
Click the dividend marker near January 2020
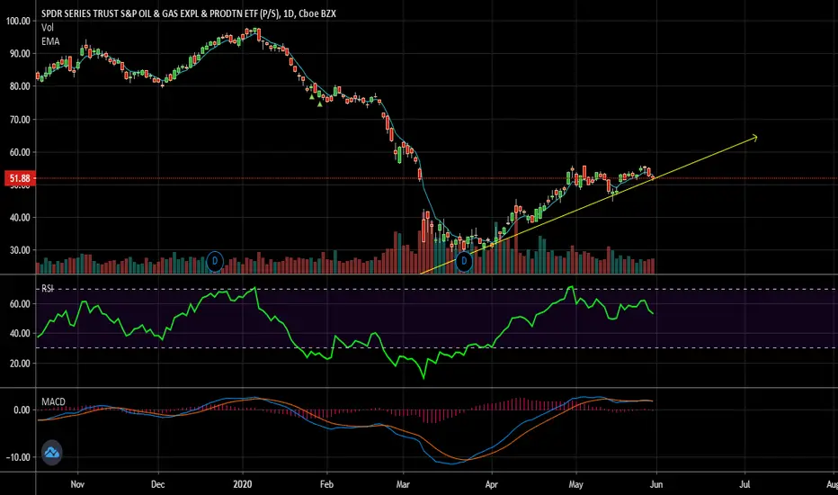[x=215, y=261]
